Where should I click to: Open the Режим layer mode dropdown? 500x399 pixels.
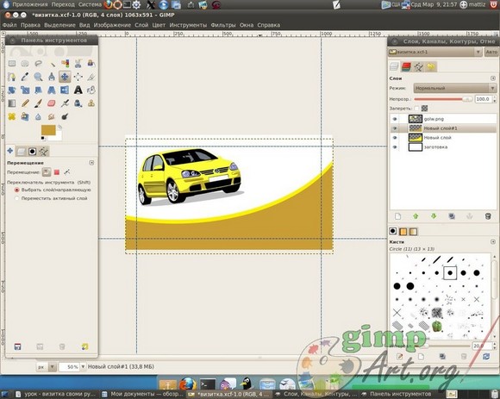pos(454,88)
